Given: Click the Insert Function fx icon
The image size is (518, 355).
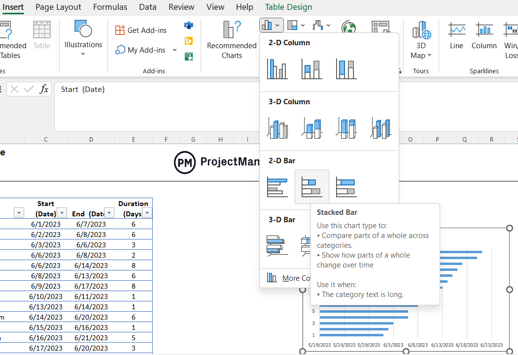Looking at the screenshot, I should coord(43,89).
